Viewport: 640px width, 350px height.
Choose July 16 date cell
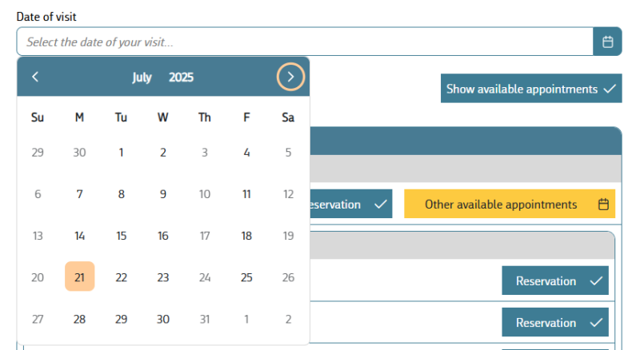[163, 236]
